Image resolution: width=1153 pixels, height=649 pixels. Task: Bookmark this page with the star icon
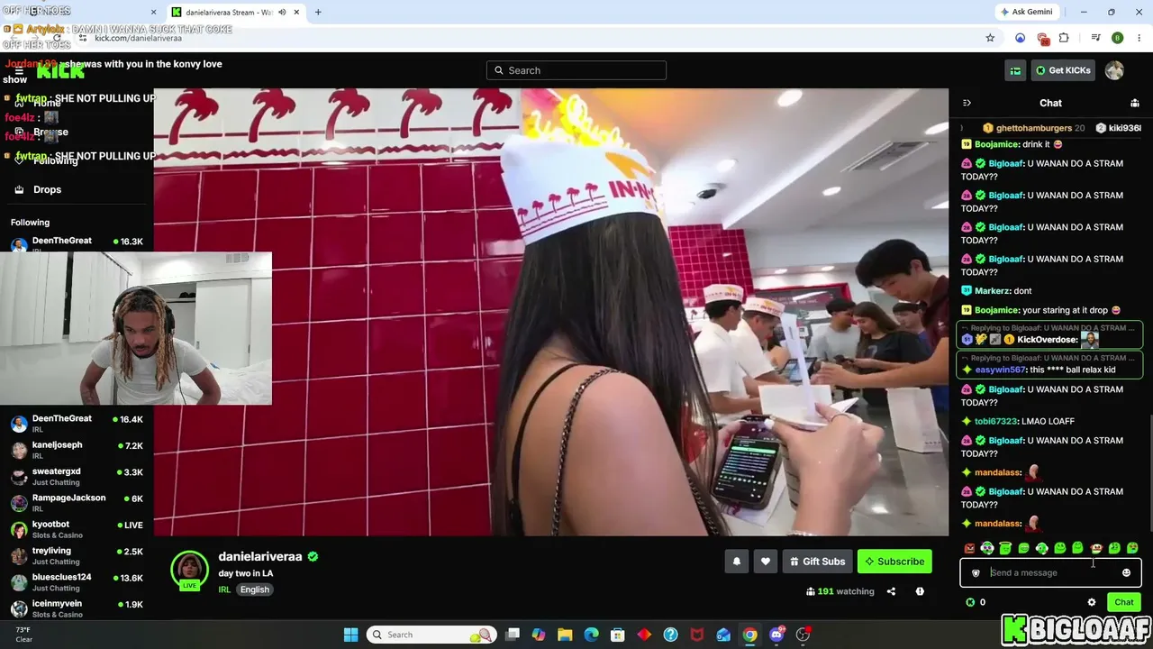pos(990,38)
